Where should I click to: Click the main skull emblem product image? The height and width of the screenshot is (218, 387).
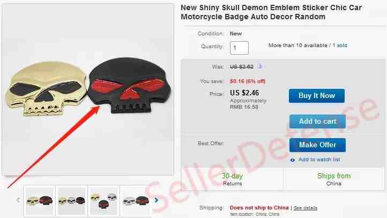88,89
